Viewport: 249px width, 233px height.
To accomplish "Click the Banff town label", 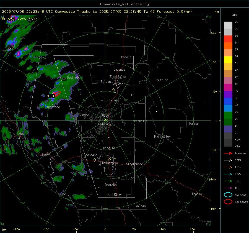I will (x=46, y=154).
